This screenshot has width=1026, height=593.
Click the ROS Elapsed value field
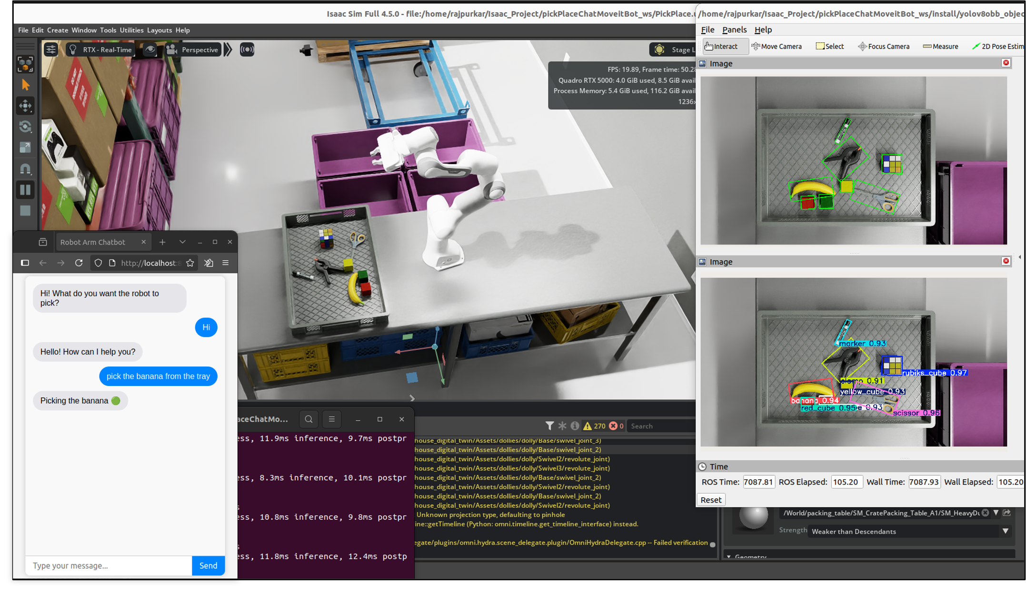[846, 482]
